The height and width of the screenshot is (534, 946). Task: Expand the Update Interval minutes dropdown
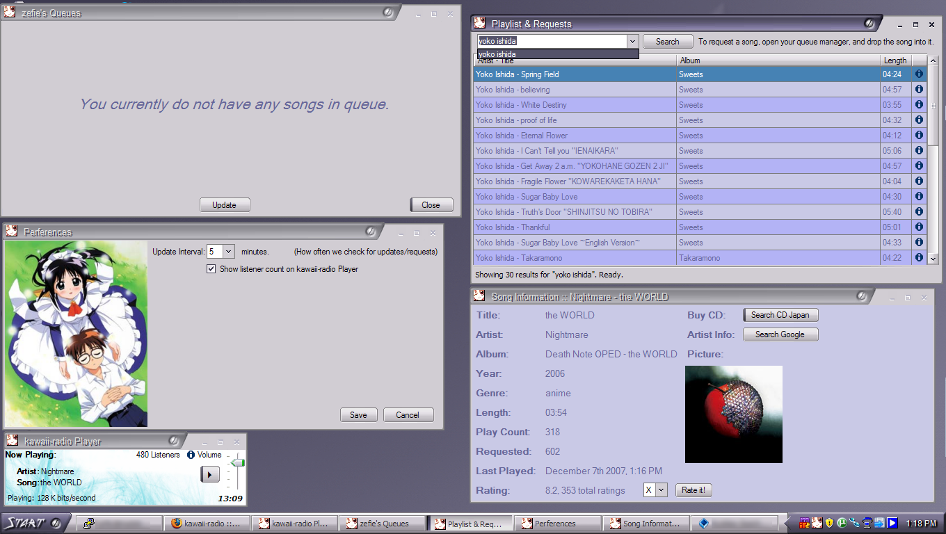pyautogui.click(x=229, y=252)
